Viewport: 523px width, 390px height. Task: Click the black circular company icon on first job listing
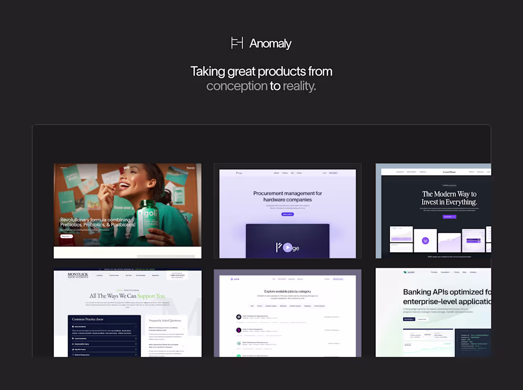(239, 317)
